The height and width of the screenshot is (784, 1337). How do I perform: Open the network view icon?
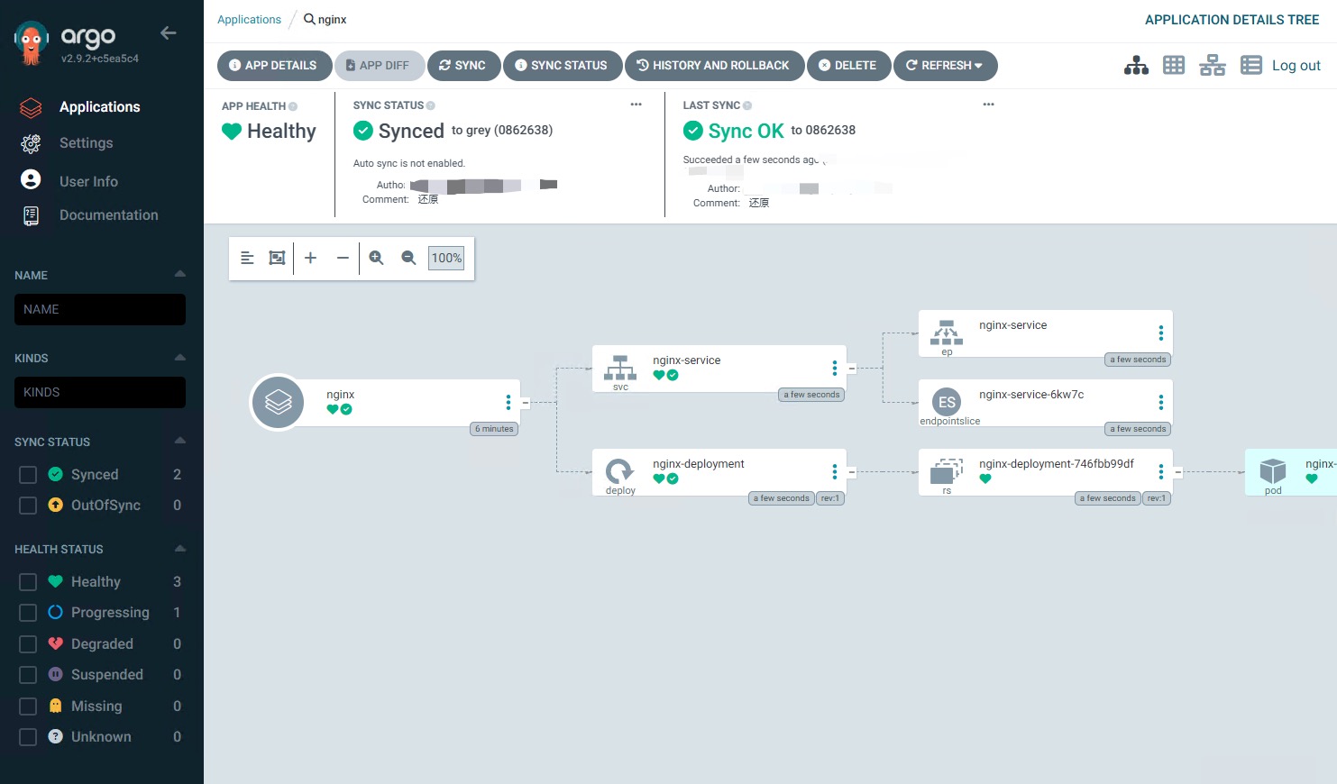tap(1212, 66)
